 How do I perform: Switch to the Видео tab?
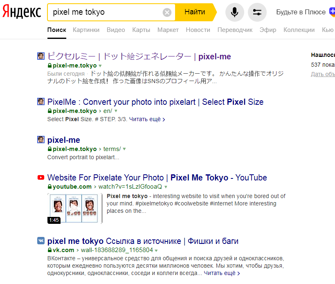click(116, 30)
